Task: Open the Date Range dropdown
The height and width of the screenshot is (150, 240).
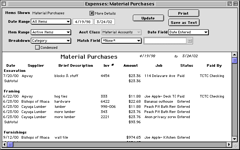Action: point(51,22)
